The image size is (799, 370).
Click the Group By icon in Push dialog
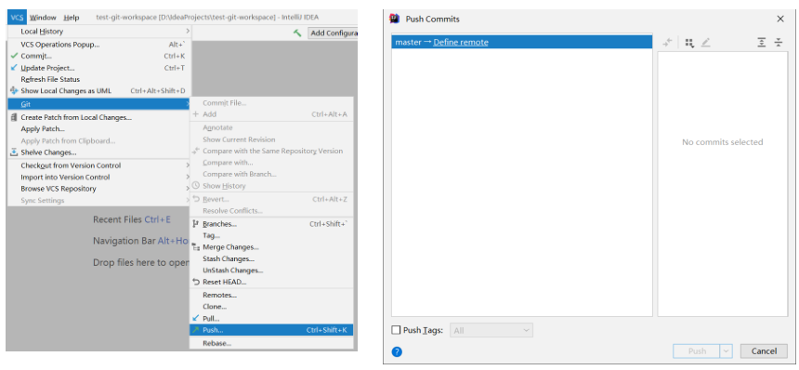click(x=689, y=43)
